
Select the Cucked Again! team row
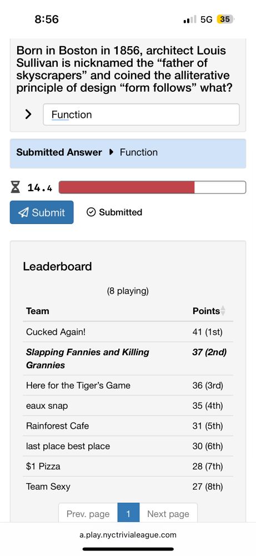tap(128, 332)
